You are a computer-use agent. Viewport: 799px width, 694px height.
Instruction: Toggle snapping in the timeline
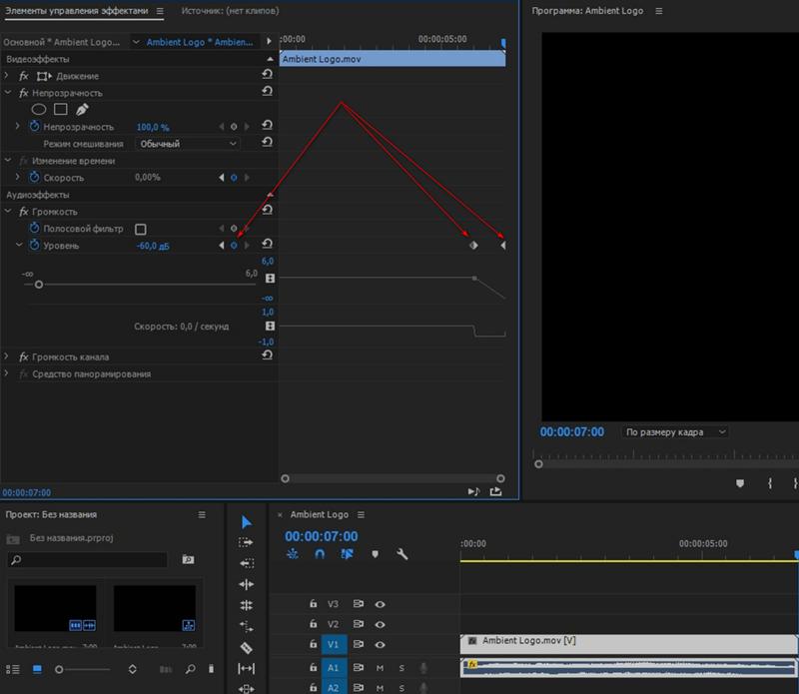pos(320,554)
